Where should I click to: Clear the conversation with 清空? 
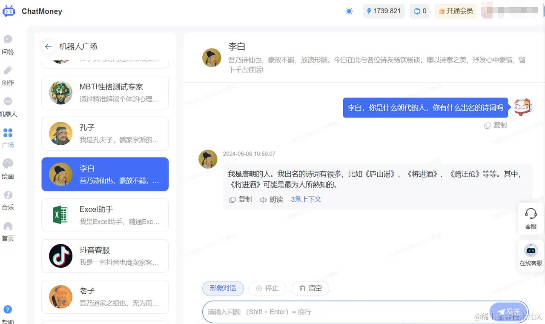(x=310, y=288)
